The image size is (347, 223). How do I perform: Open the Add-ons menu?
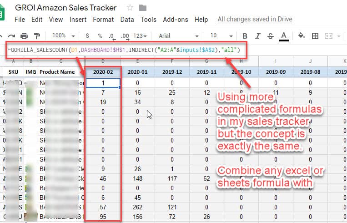[x=176, y=20]
